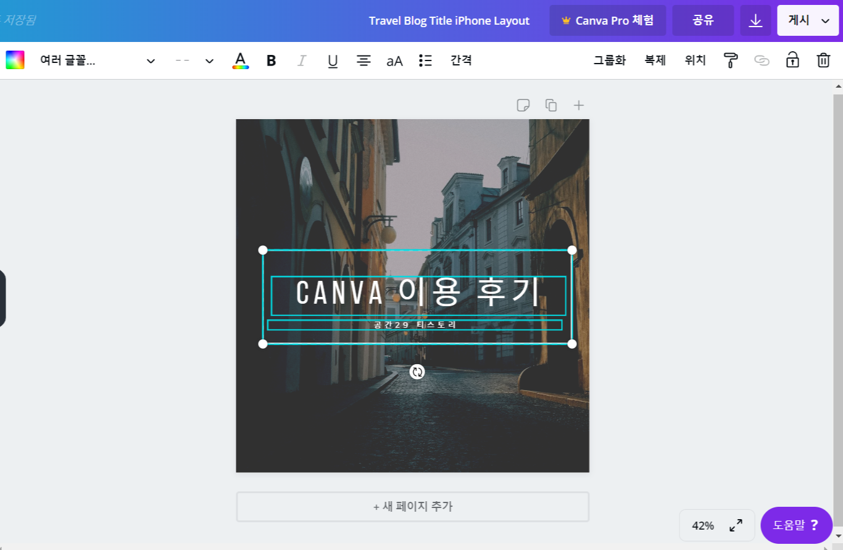Click Canva Pro 체험 button
Viewport: 843px width, 550px height.
tap(608, 20)
